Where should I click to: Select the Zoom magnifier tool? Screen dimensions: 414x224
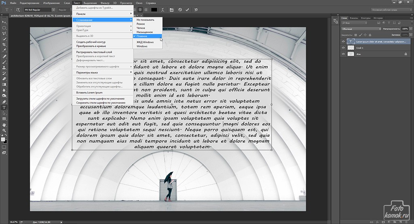pyautogui.click(x=4, y=130)
